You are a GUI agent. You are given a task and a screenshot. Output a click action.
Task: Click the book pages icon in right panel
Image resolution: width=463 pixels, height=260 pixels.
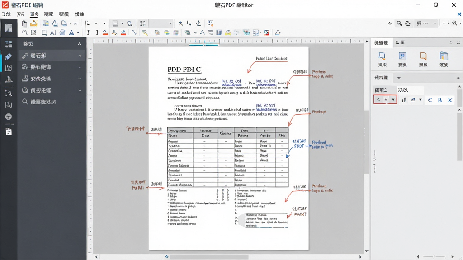click(x=444, y=56)
